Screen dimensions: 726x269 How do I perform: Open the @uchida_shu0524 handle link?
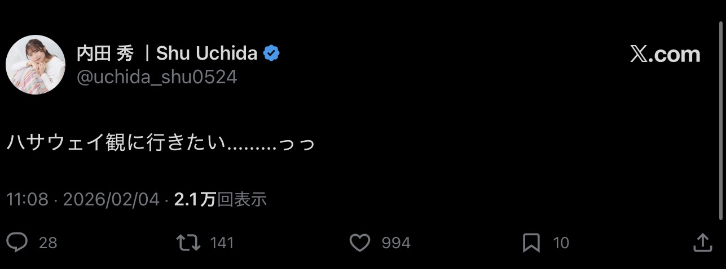(x=156, y=77)
